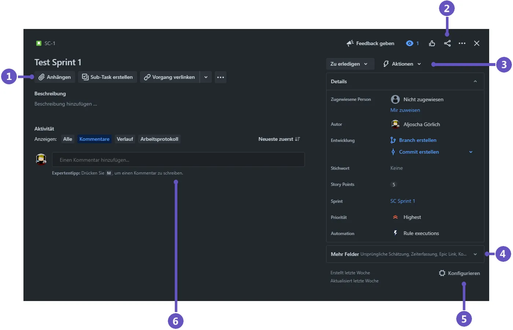
Task: Click Nicht zugewiesen text
Action: [423, 99]
